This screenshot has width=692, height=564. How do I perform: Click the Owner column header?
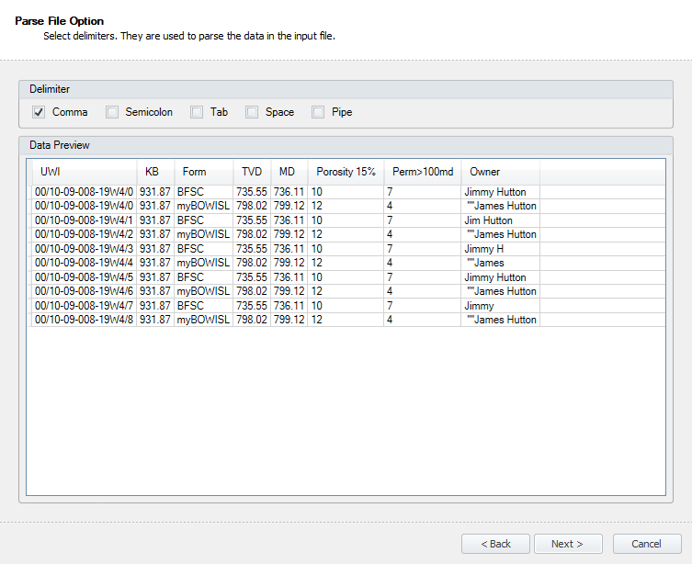click(x=501, y=172)
